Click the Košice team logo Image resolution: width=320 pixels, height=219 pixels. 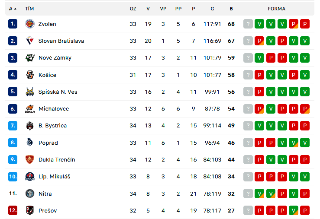tap(30, 75)
